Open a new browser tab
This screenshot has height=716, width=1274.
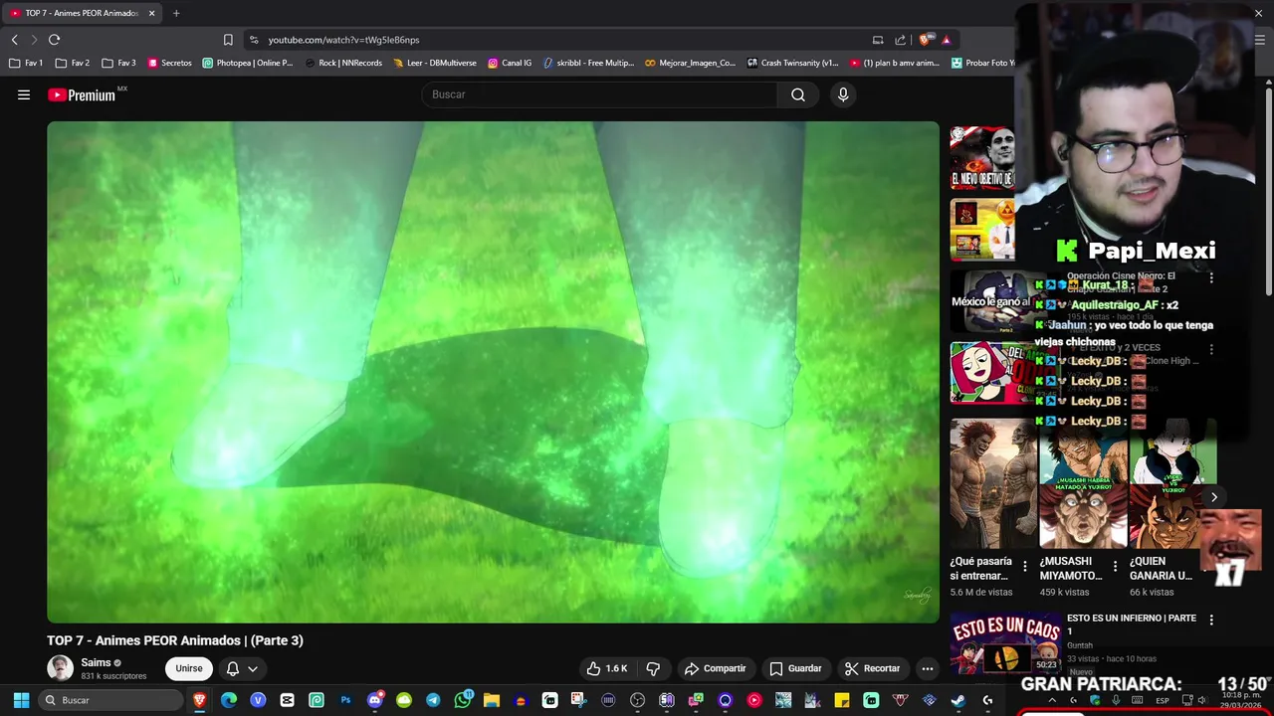coord(176,13)
